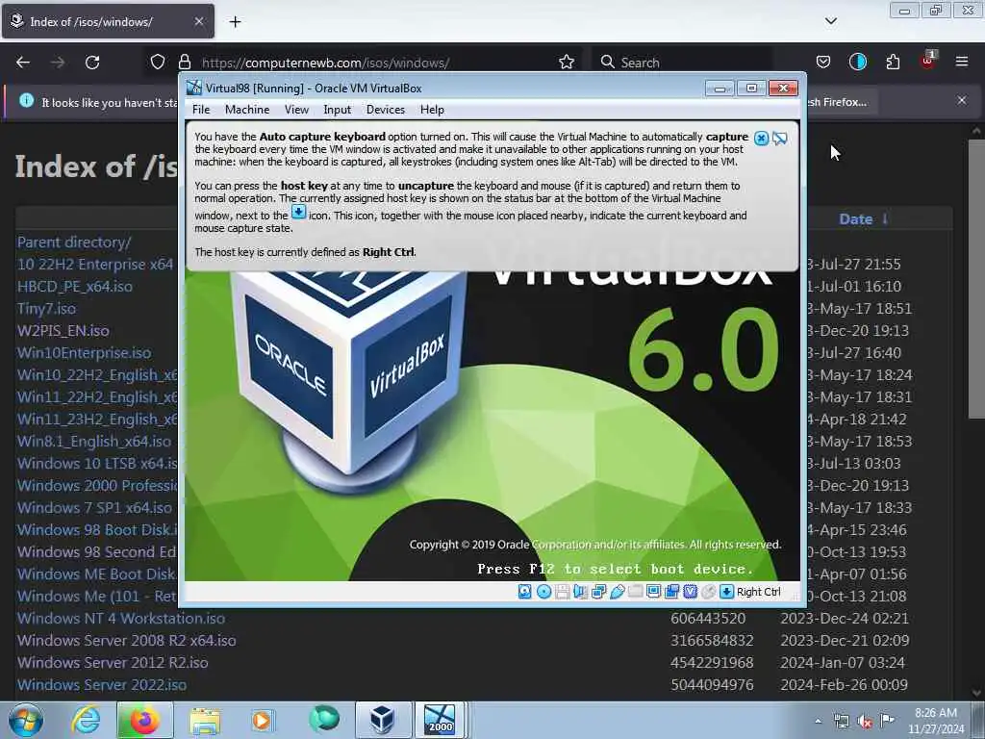985x739 pixels.
Task: Open the Windows Server 2012 R2.iso link
Action: tap(113, 662)
